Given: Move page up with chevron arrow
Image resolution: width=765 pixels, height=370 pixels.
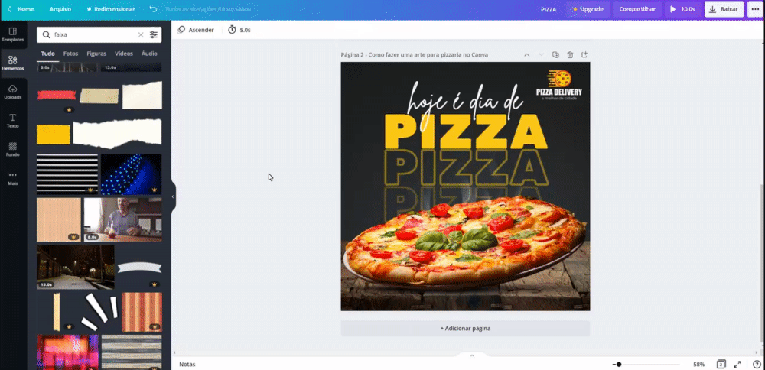Looking at the screenshot, I should point(527,54).
